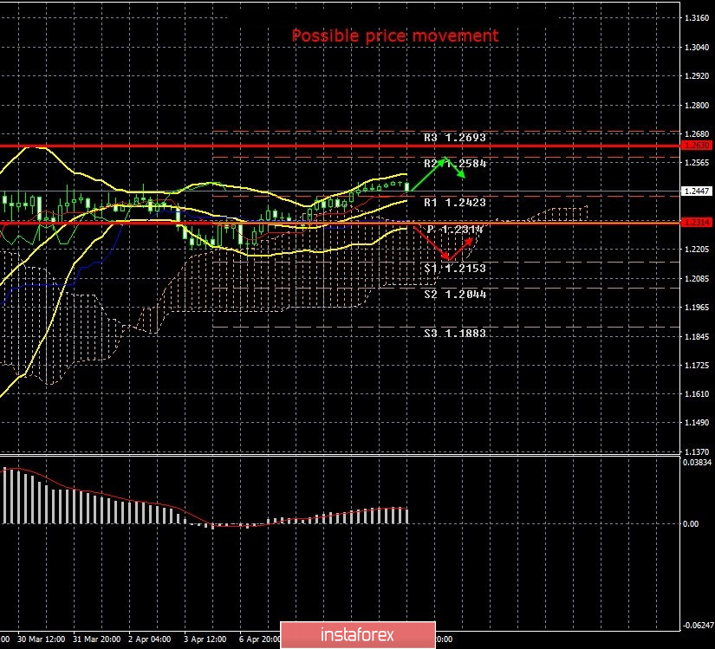Viewport: 715px width, 649px height.
Task: Click the R3 1.2693 pivot label
Action: [x=455, y=138]
